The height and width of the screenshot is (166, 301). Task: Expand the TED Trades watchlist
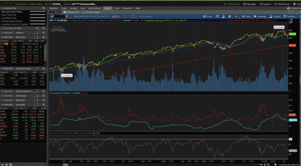[2, 95]
